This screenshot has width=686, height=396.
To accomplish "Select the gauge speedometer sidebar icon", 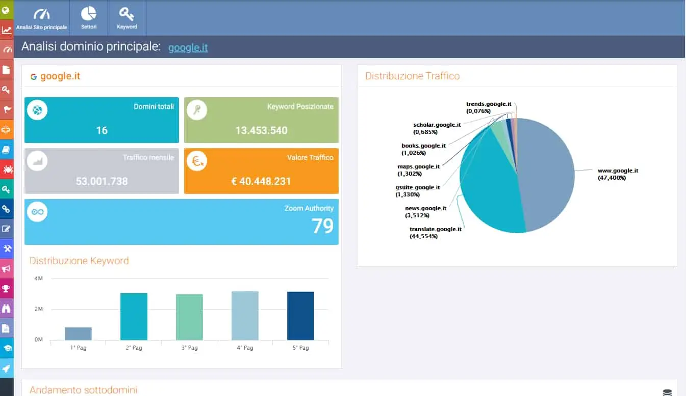I will coord(7,49).
